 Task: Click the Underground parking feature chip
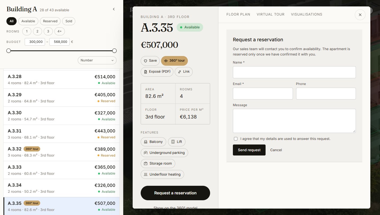click(x=164, y=153)
